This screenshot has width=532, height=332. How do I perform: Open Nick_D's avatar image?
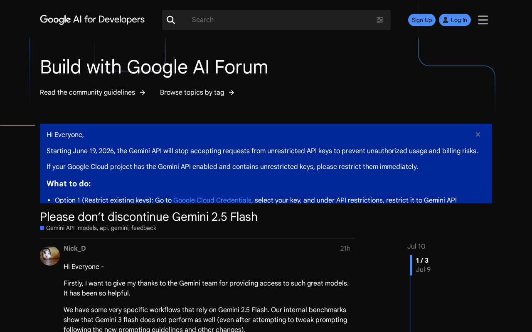[50, 255]
